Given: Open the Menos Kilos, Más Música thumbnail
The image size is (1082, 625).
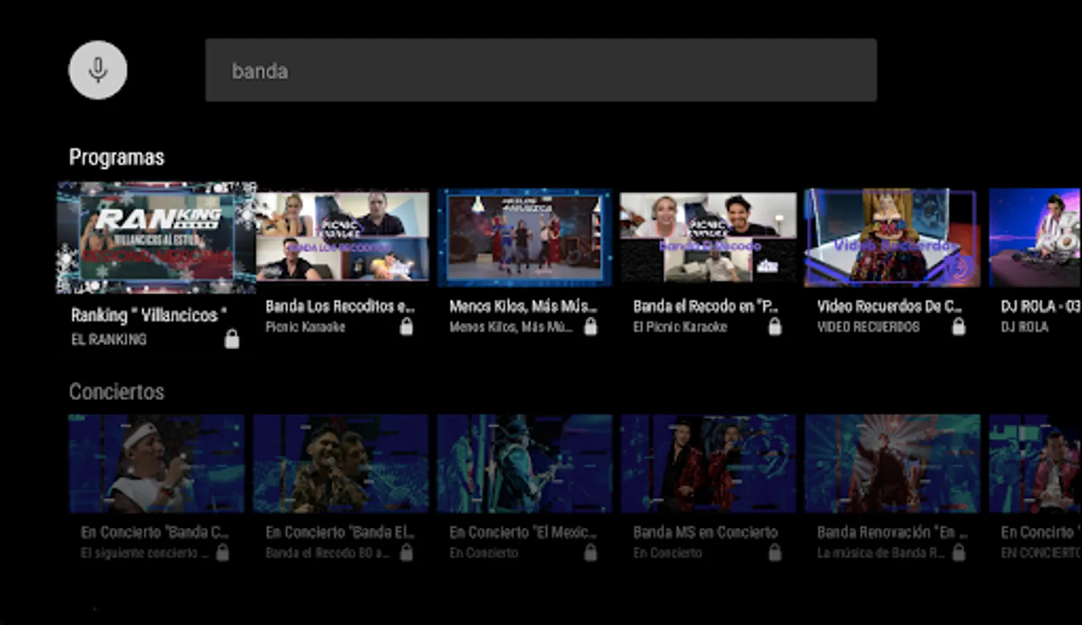Looking at the screenshot, I should click(525, 237).
